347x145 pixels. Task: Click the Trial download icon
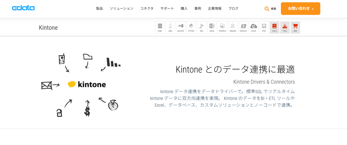285,28
